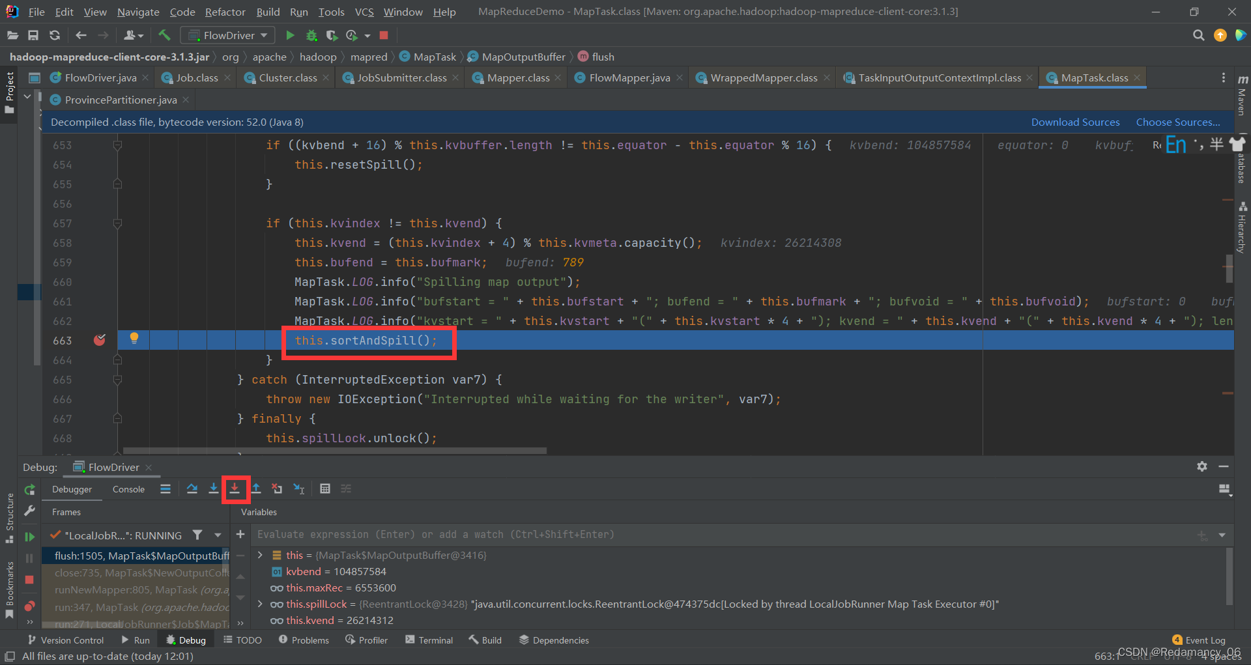Viewport: 1251px width, 665px height.
Task: Click the red Stop debugging icon in toolbar
Action: coord(384,35)
